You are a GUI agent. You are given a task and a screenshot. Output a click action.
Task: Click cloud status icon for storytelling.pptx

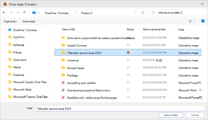(x=128, y=82)
